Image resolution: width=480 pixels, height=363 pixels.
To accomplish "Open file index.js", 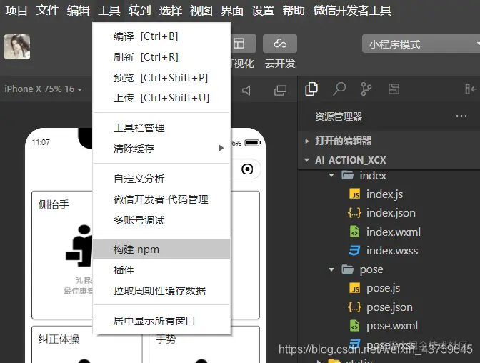I will (x=384, y=194).
